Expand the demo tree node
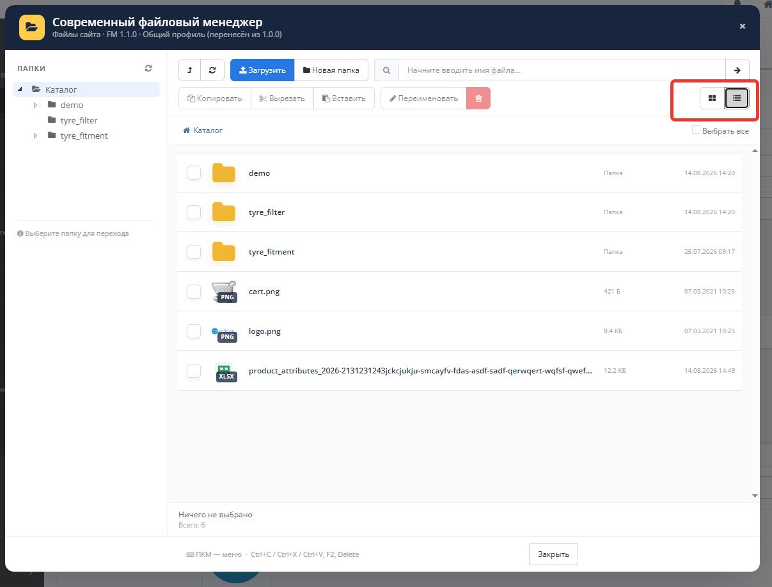 click(36, 105)
